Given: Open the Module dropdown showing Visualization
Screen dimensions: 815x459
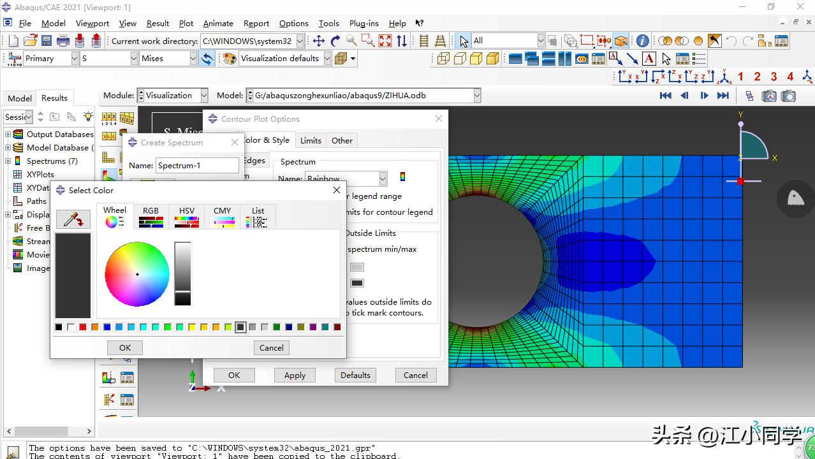Looking at the screenshot, I should click(x=204, y=96).
